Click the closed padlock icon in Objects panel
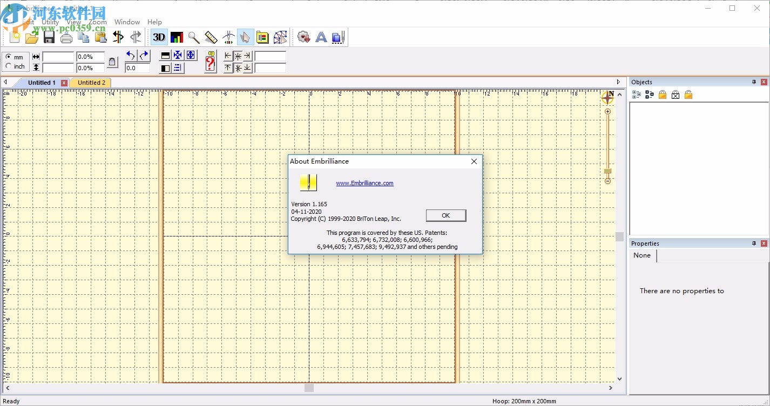Screen dimensions: 770x406 pos(662,94)
